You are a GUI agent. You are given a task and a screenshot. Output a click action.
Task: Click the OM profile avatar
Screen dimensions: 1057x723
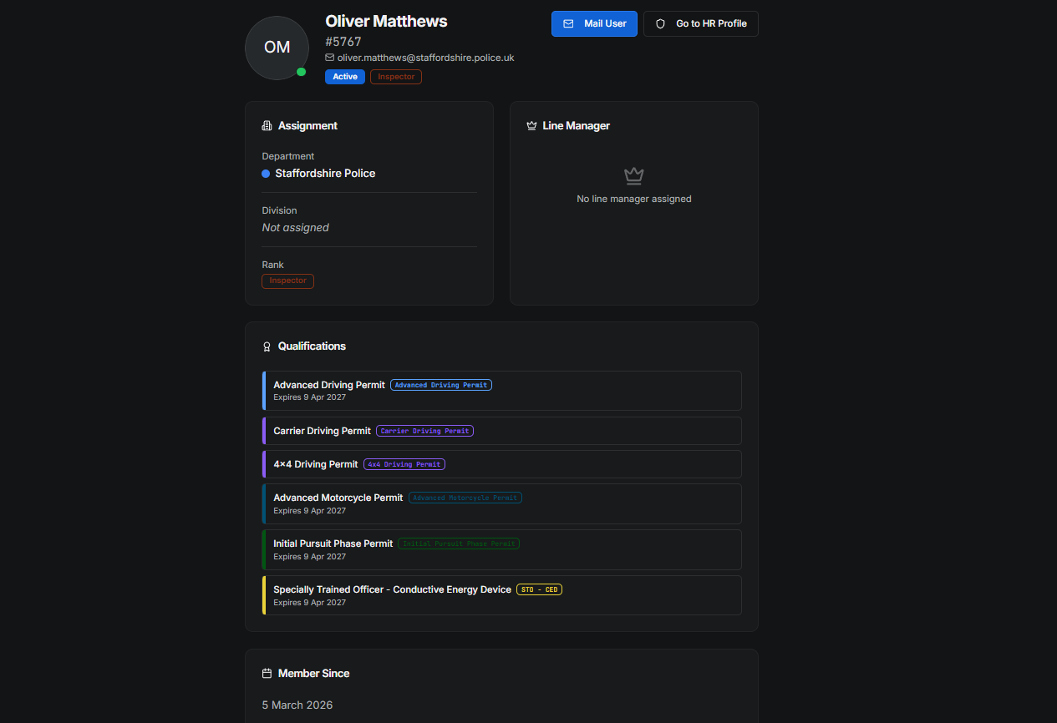pyautogui.click(x=277, y=48)
